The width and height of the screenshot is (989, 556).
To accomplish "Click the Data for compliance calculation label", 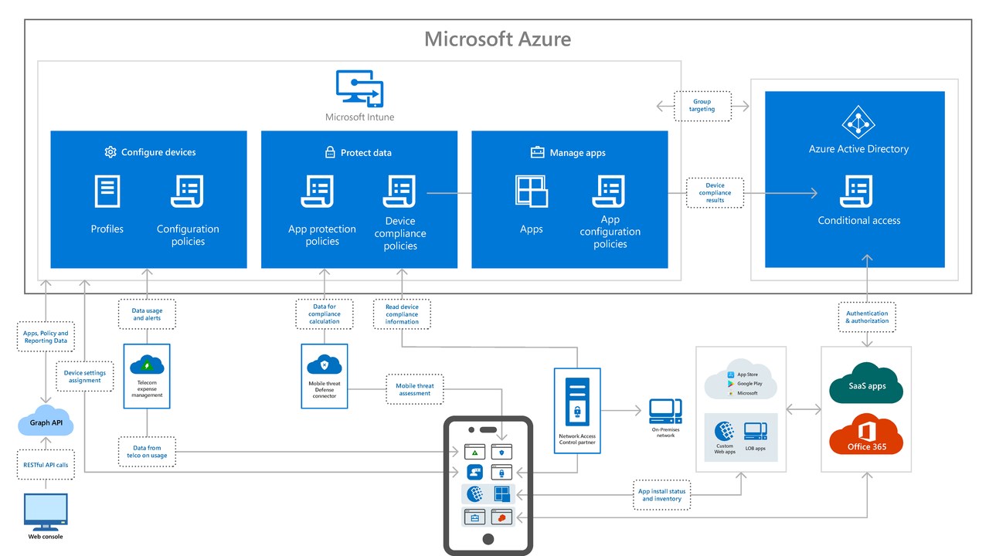I will (325, 314).
